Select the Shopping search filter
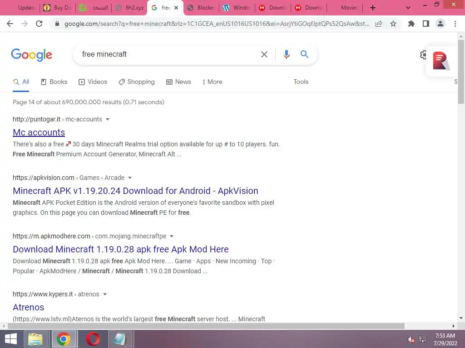Screen dimensions: 465x348 point(137,82)
